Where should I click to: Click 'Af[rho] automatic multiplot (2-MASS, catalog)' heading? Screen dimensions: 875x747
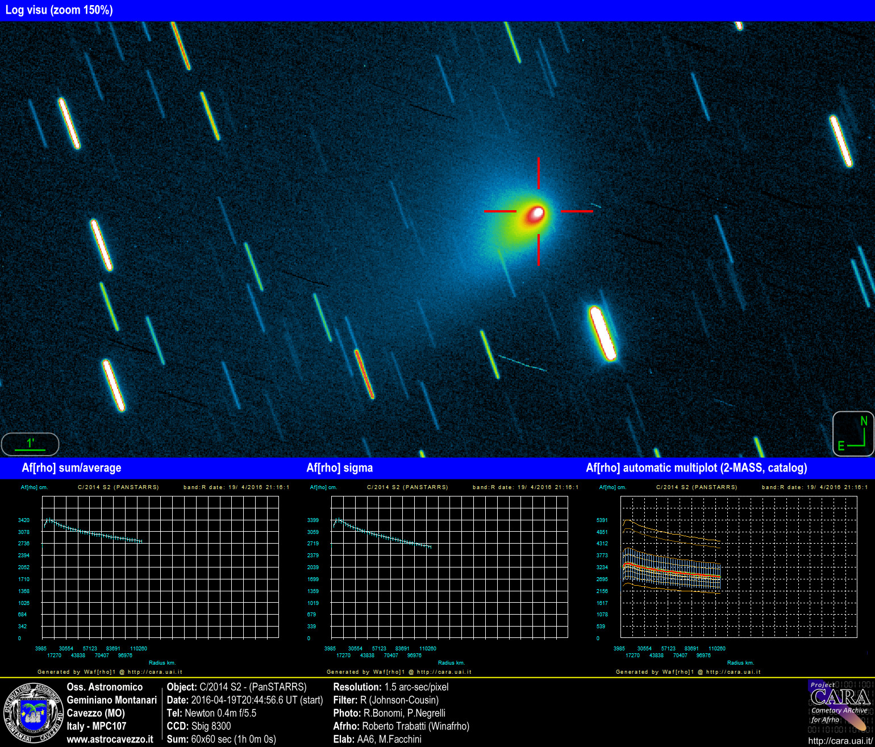coord(697,468)
